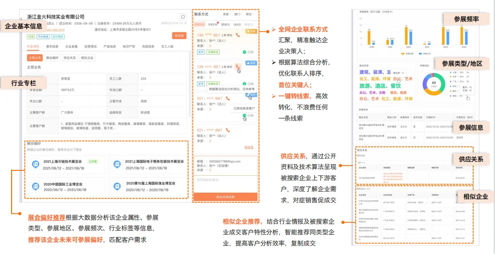
Task: Select the 员工人脉 tab
Action: [x=168, y=46]
